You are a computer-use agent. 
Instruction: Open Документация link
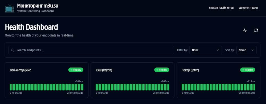[248, 8]
